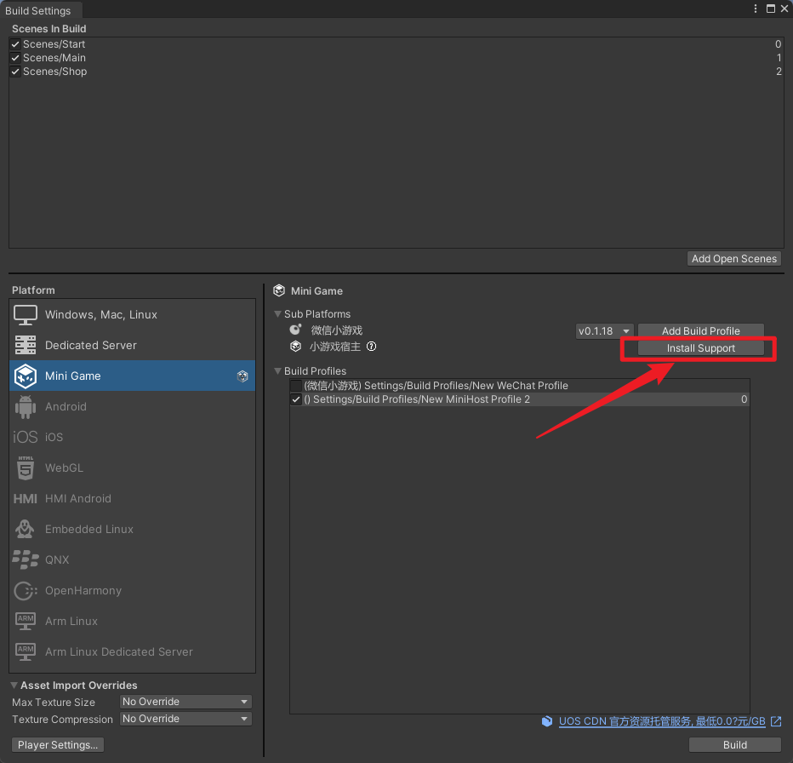The height and width of the screenshot is (763, 793).
Task: Uncheck the Scenes/Start scene checkbox
Action: tap(15, 44)
